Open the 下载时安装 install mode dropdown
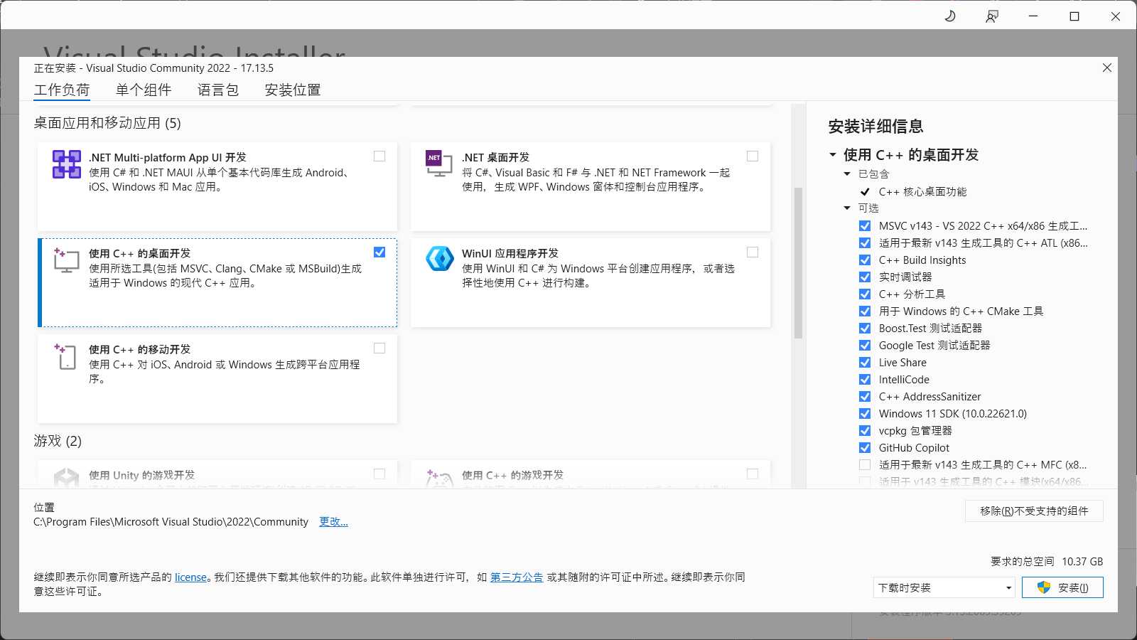The image size is (1137, 640). pyautogui.click(x=944, y=587)
